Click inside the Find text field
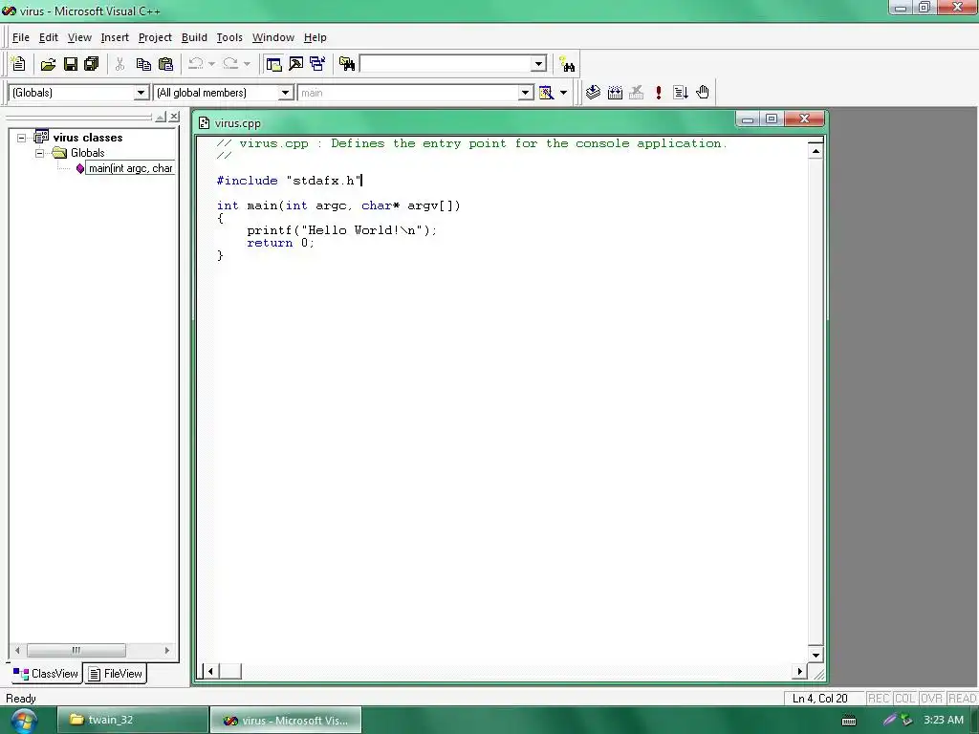This screenshot has width=979, height=734. (446, 64)
